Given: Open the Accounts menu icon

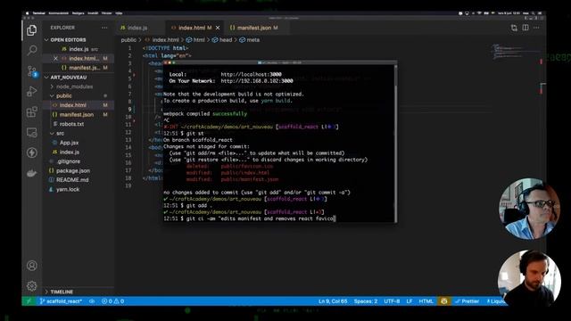Looking at the screenshot, I should (32, 266).
